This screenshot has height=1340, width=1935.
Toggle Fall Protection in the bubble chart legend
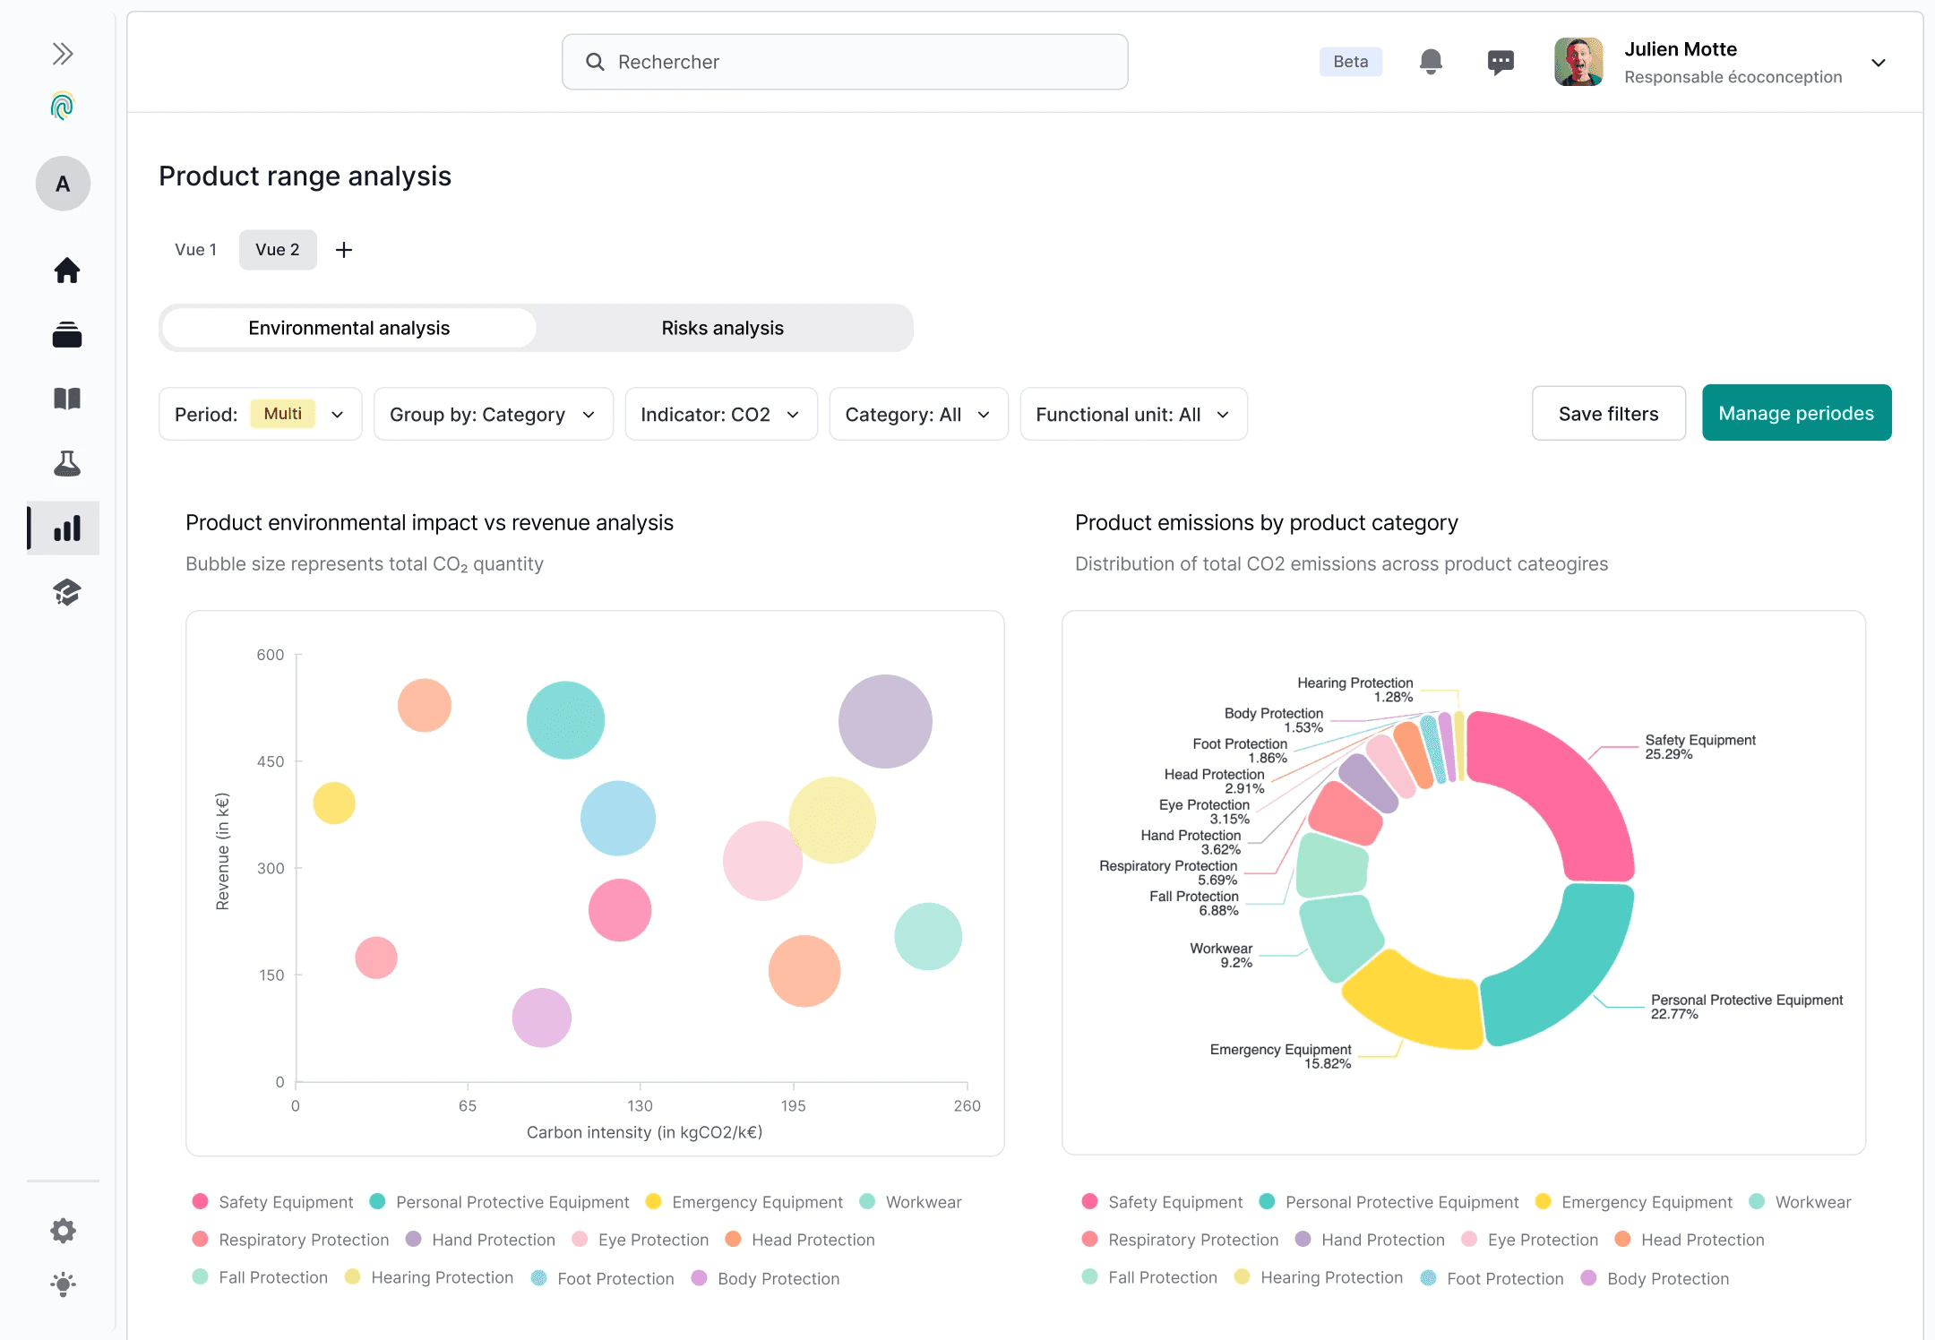click(273, 1277)
